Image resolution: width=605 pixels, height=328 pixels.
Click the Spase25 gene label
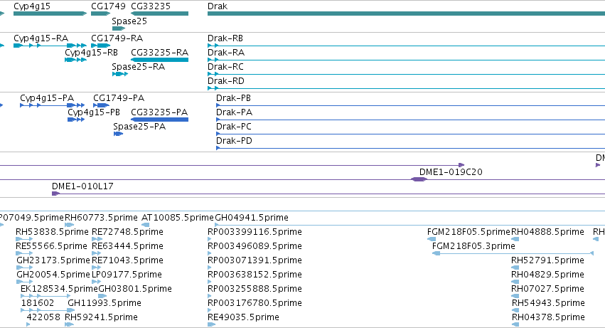[x=129, y=21]
